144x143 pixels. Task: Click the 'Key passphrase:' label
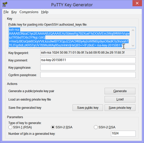tap(20, 68)
